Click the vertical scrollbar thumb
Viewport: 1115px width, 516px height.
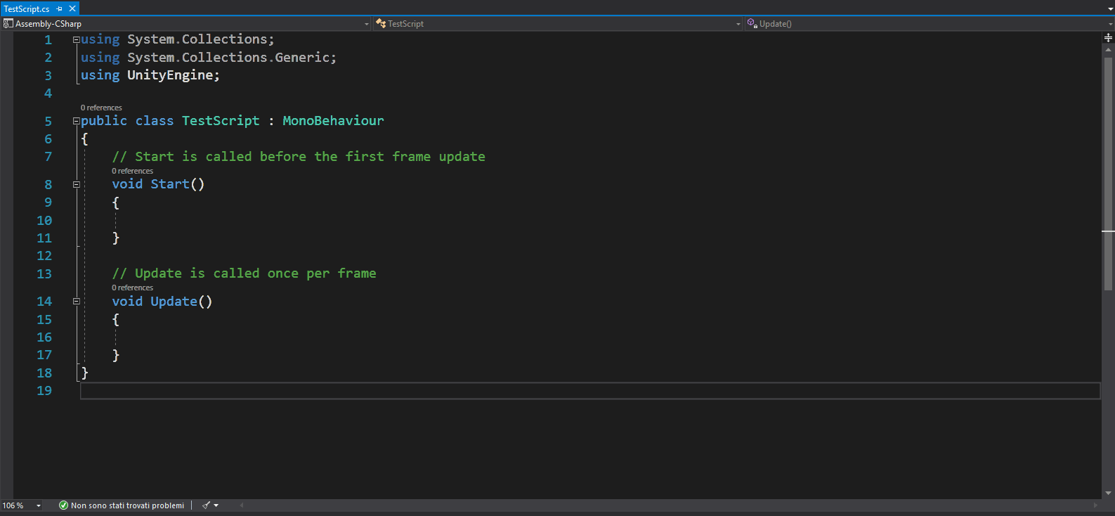[x=1108, y=174]
